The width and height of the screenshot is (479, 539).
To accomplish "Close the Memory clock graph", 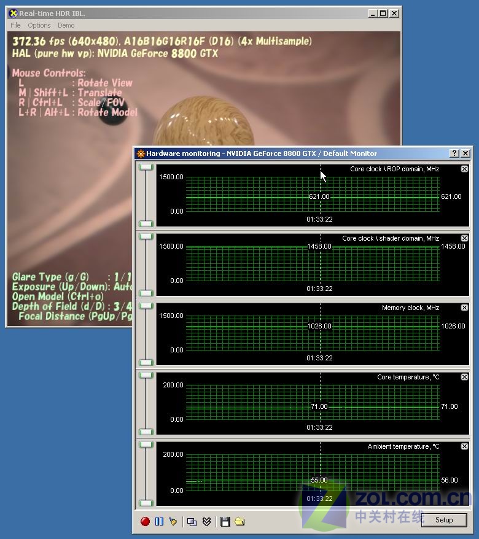I will (x=464, y=308).
